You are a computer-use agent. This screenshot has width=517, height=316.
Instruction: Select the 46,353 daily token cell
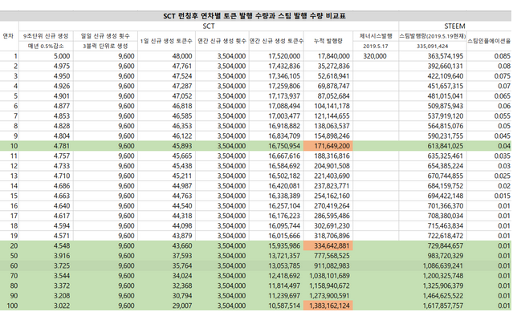point(181,126)
